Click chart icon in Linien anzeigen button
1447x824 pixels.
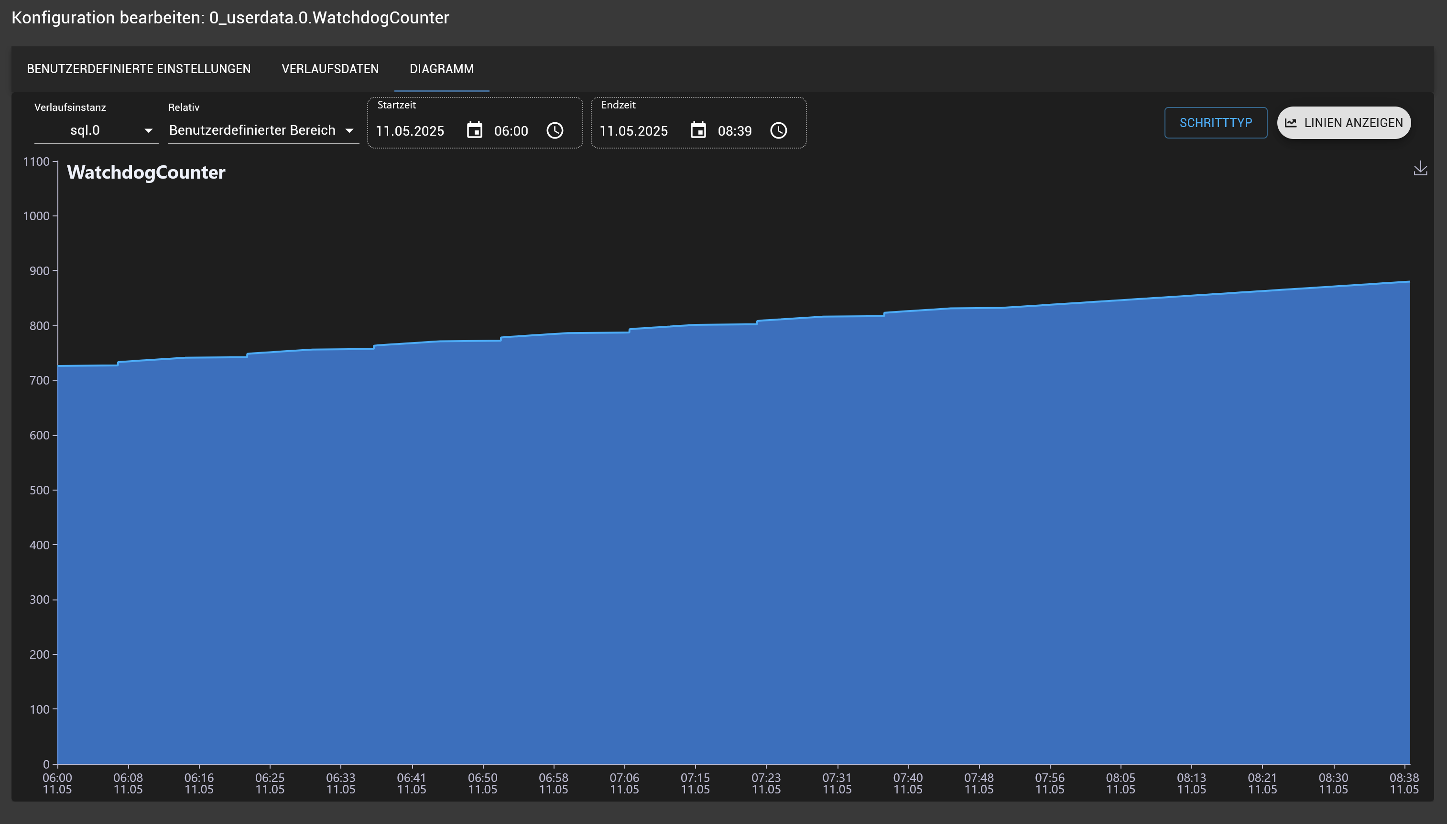tap(1291, 123)
